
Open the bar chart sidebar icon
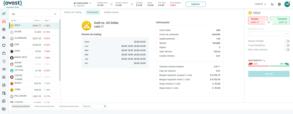[4, 37]
